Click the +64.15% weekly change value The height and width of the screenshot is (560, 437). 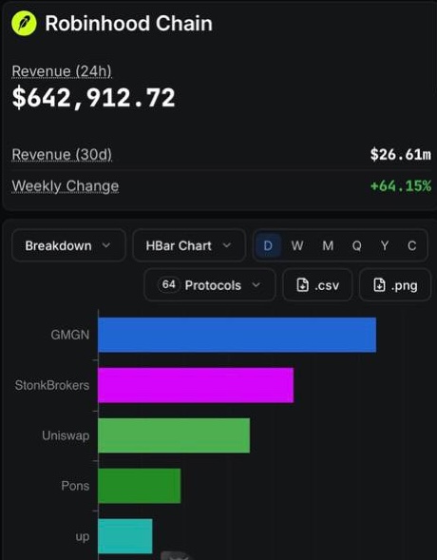[x=401, y=186]
